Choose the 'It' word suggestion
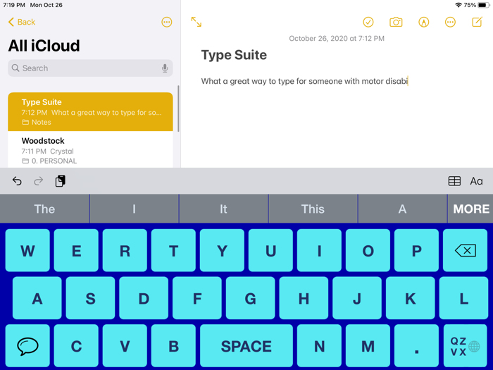The width and height of the screenshot is (493, 370). click(223, 209)
